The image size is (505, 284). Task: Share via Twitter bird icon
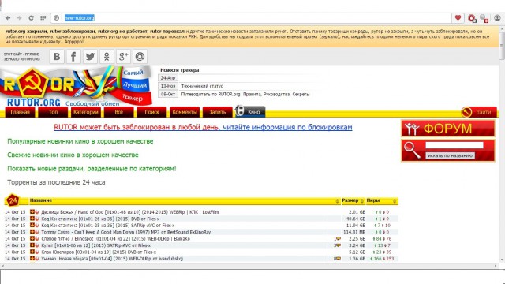(90, 57)
